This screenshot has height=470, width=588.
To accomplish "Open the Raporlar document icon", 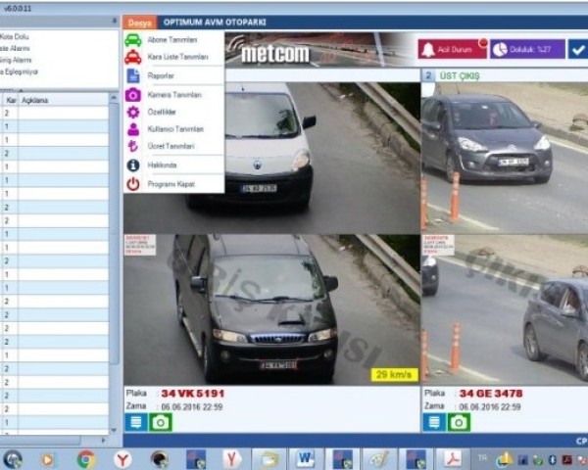I will pos(133,75).
